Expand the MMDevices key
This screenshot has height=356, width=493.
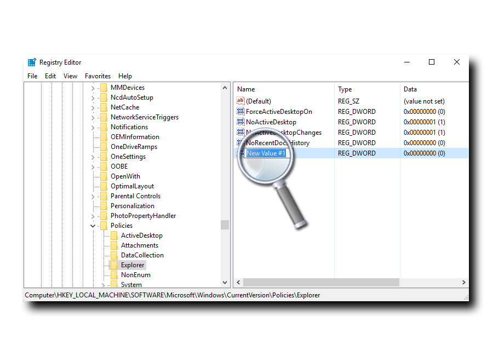[93, 88]
